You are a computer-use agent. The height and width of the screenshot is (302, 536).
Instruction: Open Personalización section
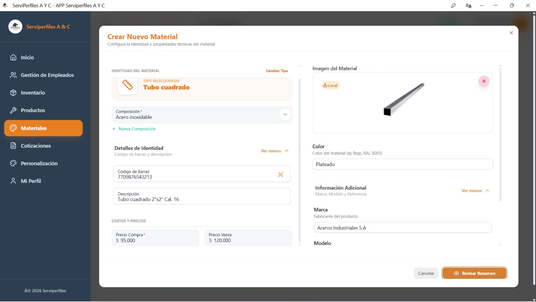pos(43,163)
